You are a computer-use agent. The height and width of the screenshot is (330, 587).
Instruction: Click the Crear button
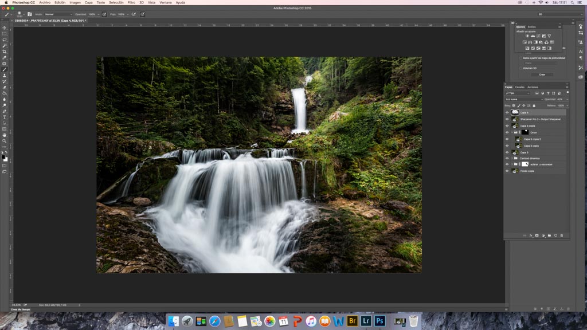542,74
